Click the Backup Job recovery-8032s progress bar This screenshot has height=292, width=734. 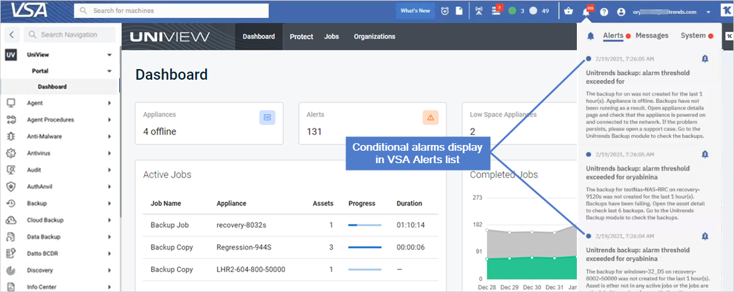point(365,225)
